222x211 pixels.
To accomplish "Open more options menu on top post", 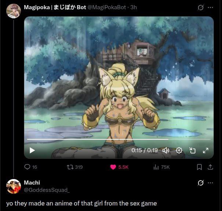I will coord(210,7).
